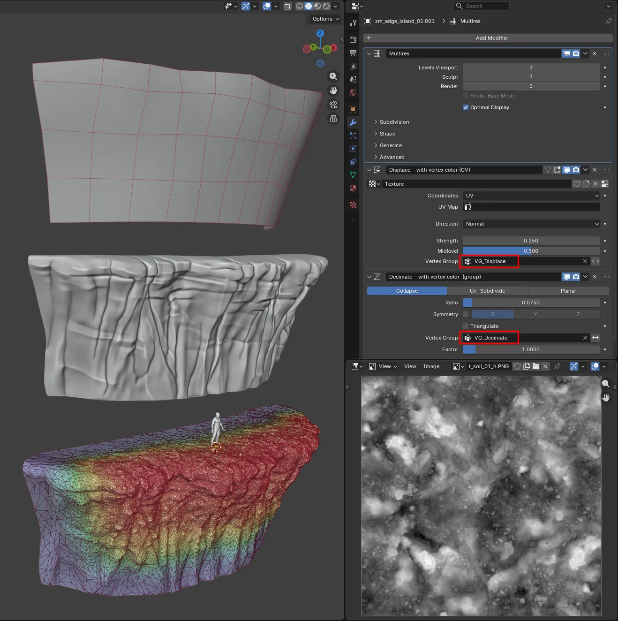The image size is (618, 621).
Task: Open the Direction Normal dropdown
Action: point(531,224)
